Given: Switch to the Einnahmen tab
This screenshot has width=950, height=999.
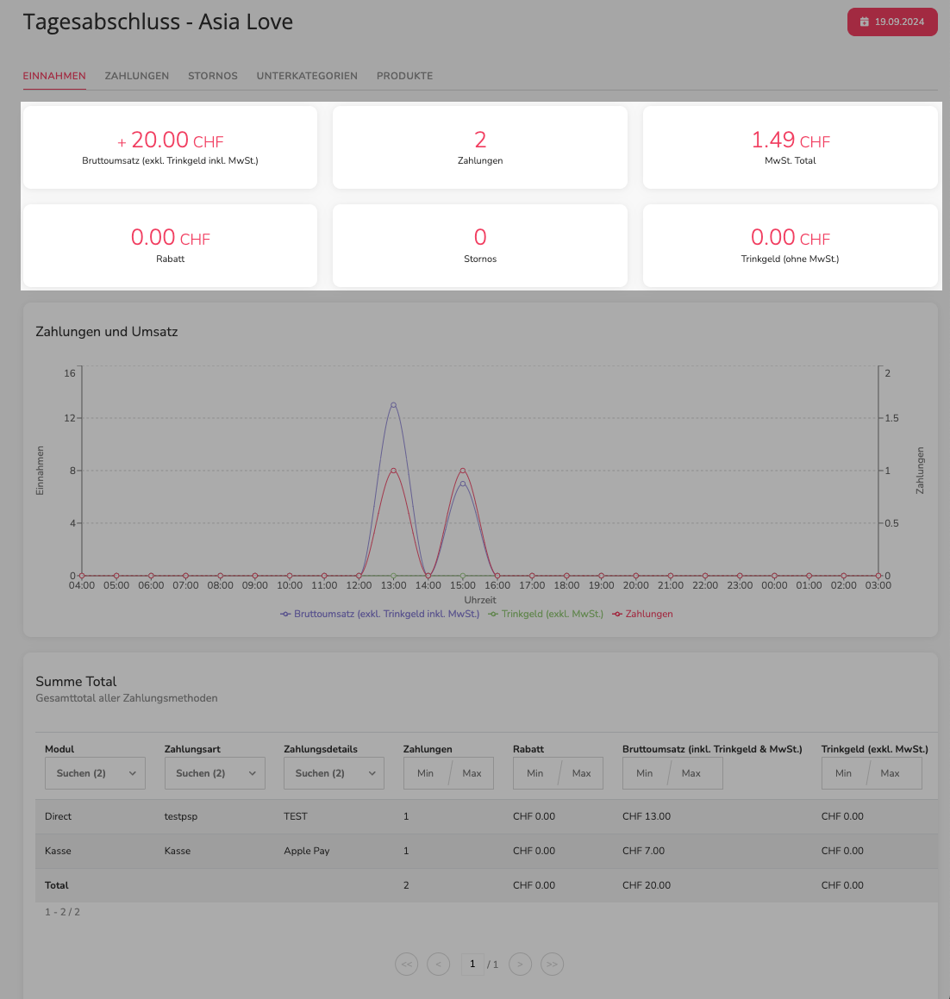Looking at the screenshot, I should pos(54,76).
